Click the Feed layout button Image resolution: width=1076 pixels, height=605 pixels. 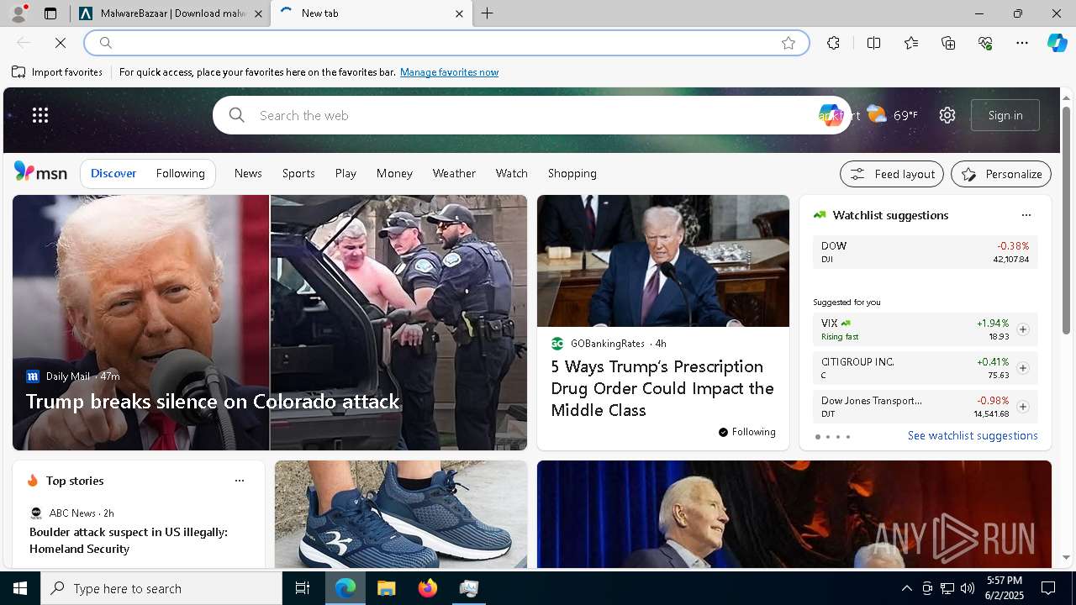tap(892, 174)
